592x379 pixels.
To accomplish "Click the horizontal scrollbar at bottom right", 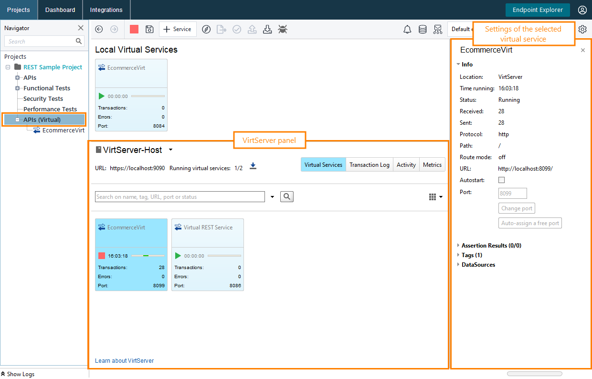I will pyautogui.click(x=534, y=374).
